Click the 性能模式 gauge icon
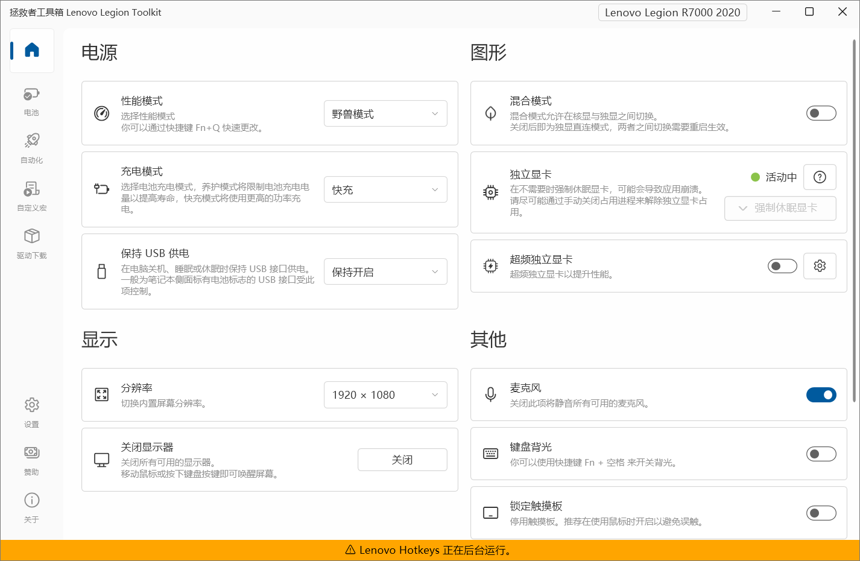This screenshot has height=561, width=860. point(102,113)
